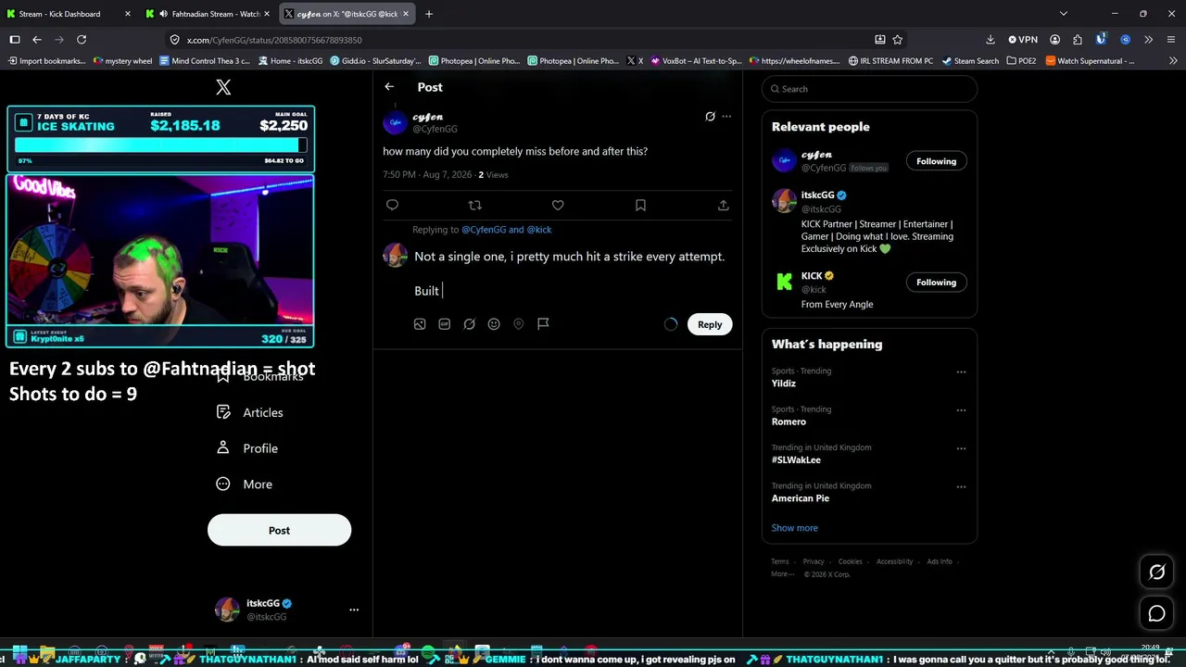Viewport: 1186px width, 667px height.
Task: Bookmark this page with the star
Action: (x=897, y=40)
